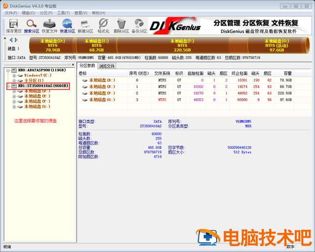Click the HD0 hard disk icon in tree
This screenshot has width=315, height=252.
pyautogui.click(x=14, y=70)
